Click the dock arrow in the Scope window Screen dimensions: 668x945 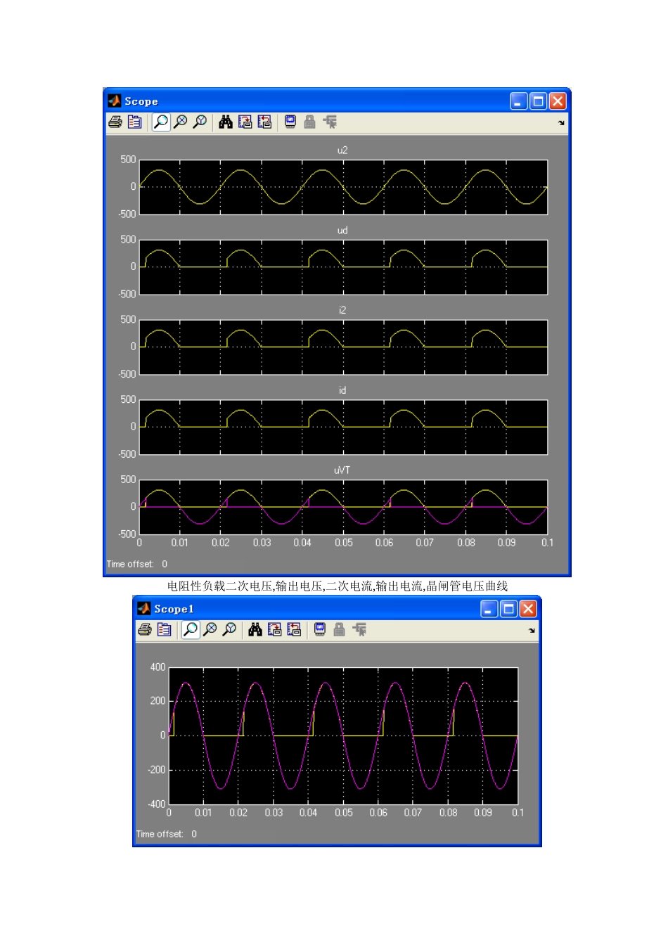pos(561,123)
